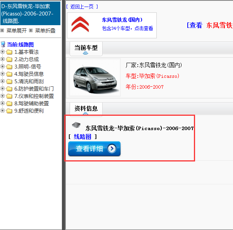This screenshot has height=230, width=233.
Task: Click 包含34个车型，点击查看 link
Action: tap(127, 28)
